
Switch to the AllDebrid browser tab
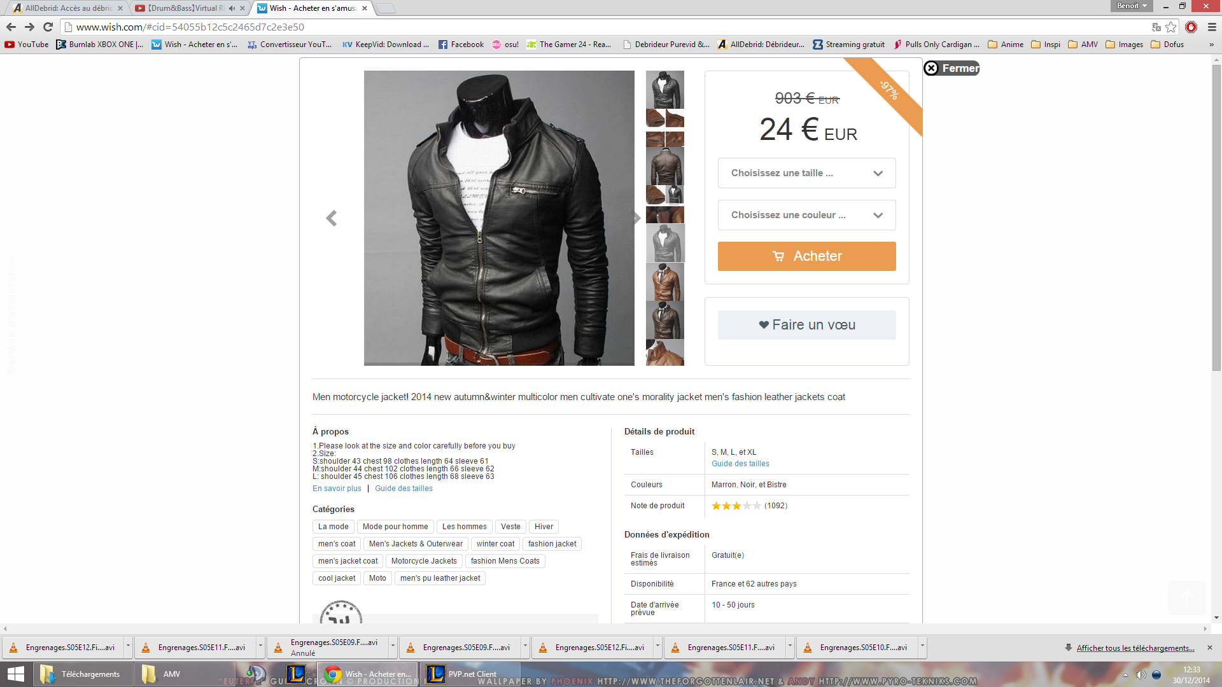click(67, 8)
